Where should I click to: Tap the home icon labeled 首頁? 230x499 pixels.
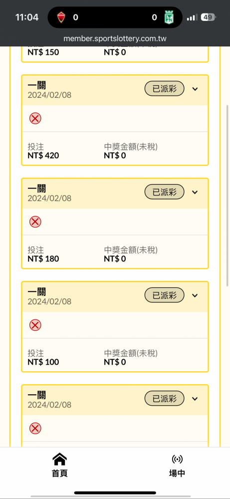[x=59, y=459]
